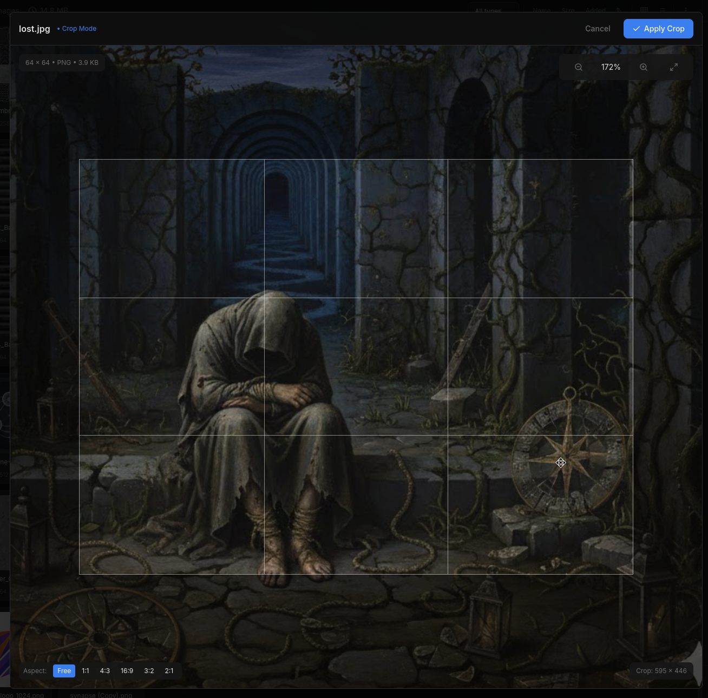Image resolution: width=708 pixels, height=698 pixels.
Task: Toggle the sort direction arrow beside Added
Action: [x=618, y=10]
